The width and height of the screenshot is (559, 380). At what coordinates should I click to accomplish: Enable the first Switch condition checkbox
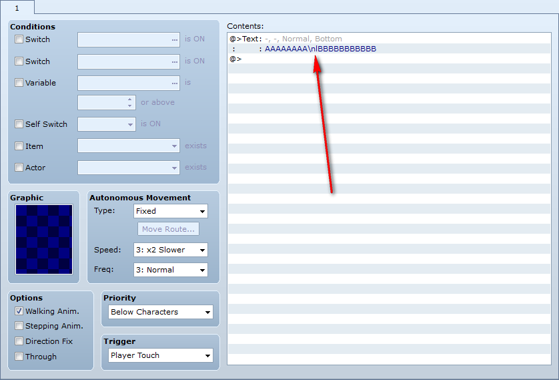point(19,39)
